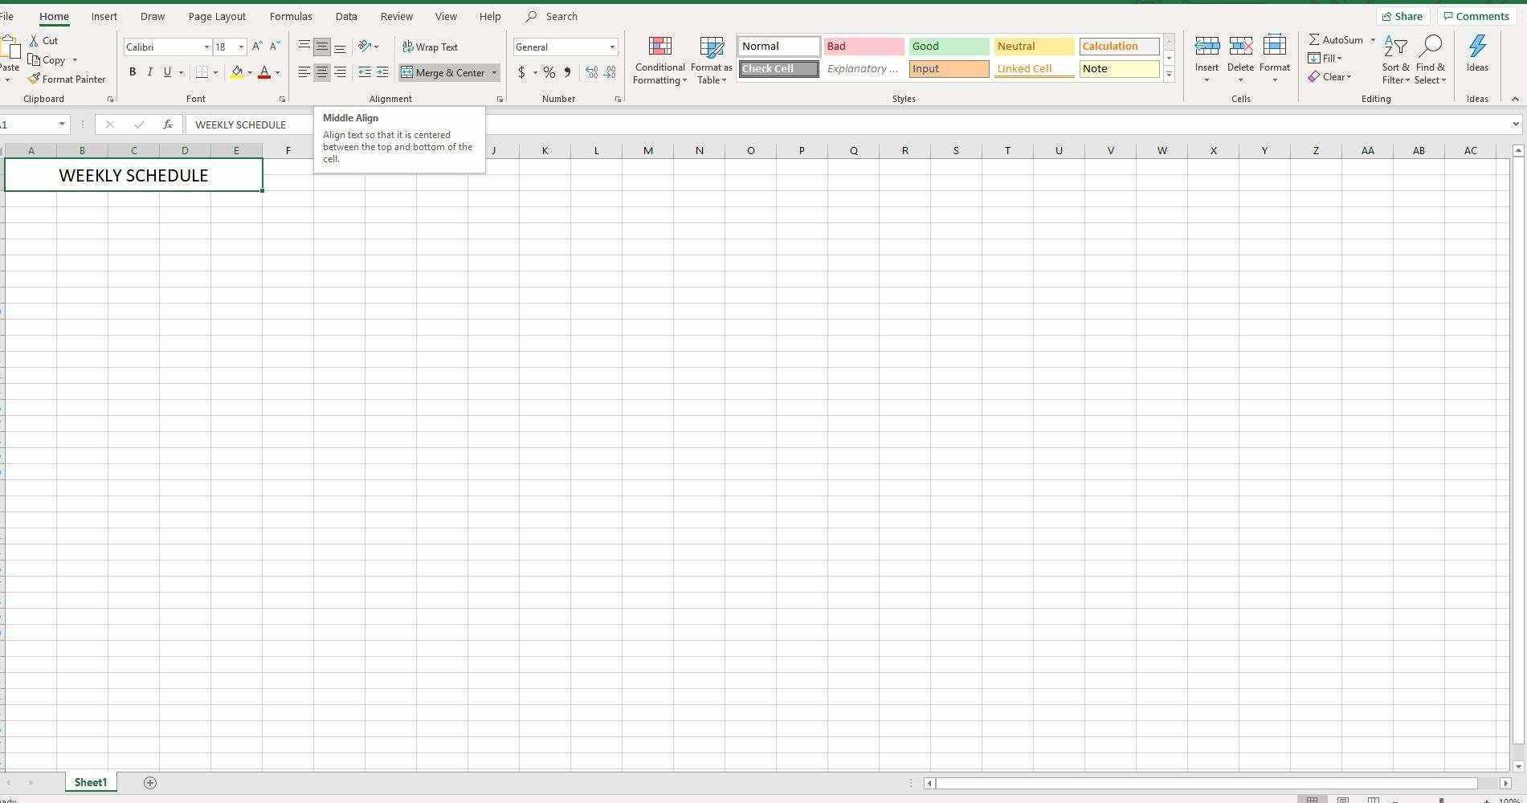This screenshot has height=803, width=1527.
Task: Click the formula bar containing WEEKLY SCHEDULE
Action: (853, 124)
